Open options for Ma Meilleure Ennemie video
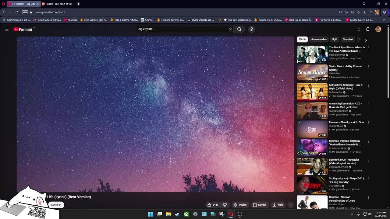Screen dimensions: 390x219 pyautogui.click(x=369, y=141)
